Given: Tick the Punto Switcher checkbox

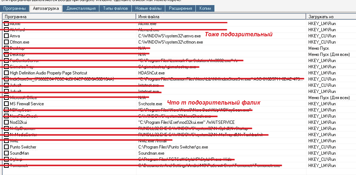Looking at the screenshot, I should (6, 147).
